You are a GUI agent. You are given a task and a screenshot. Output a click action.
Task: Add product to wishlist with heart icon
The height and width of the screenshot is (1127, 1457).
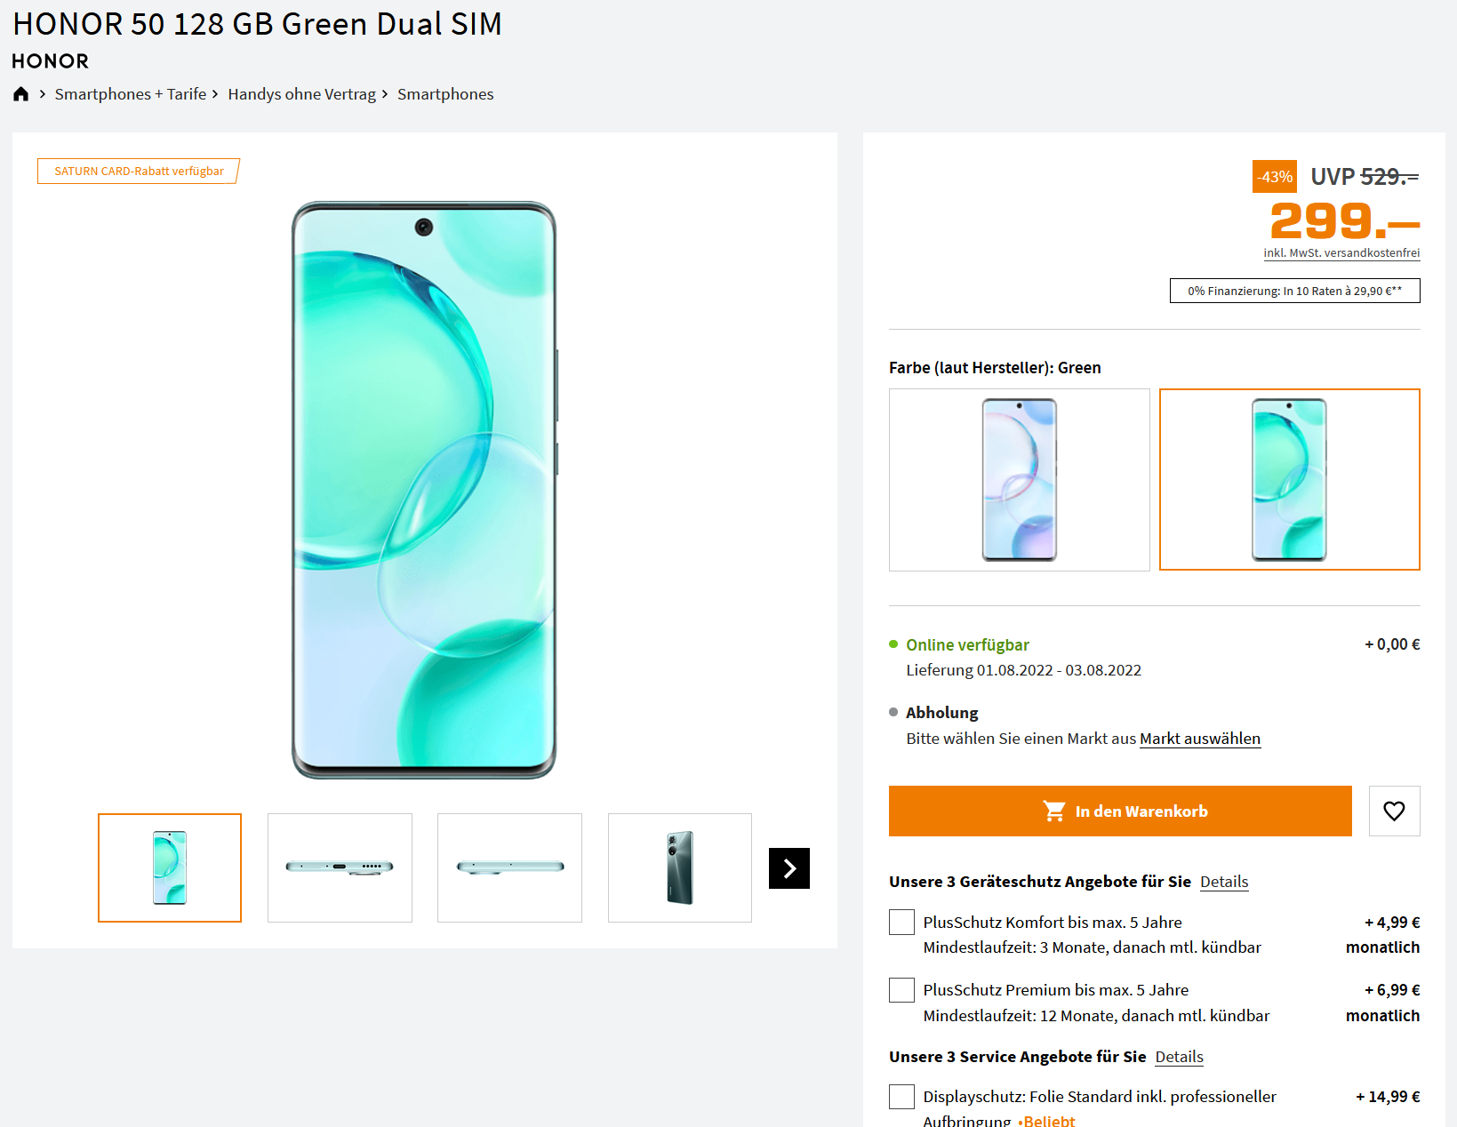click(x=1394, y=811)
